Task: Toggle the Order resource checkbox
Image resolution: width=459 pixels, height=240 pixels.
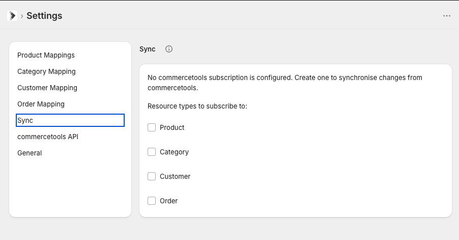Action: [x=152, y=201]
